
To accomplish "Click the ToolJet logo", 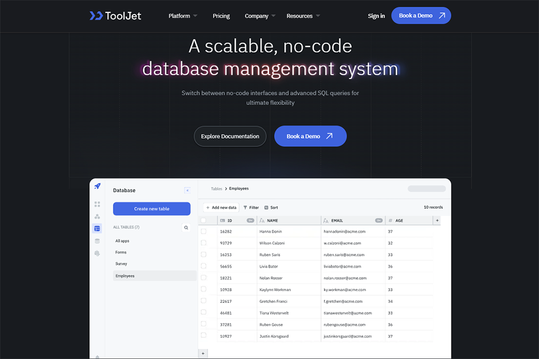I will tap(115, 16).
